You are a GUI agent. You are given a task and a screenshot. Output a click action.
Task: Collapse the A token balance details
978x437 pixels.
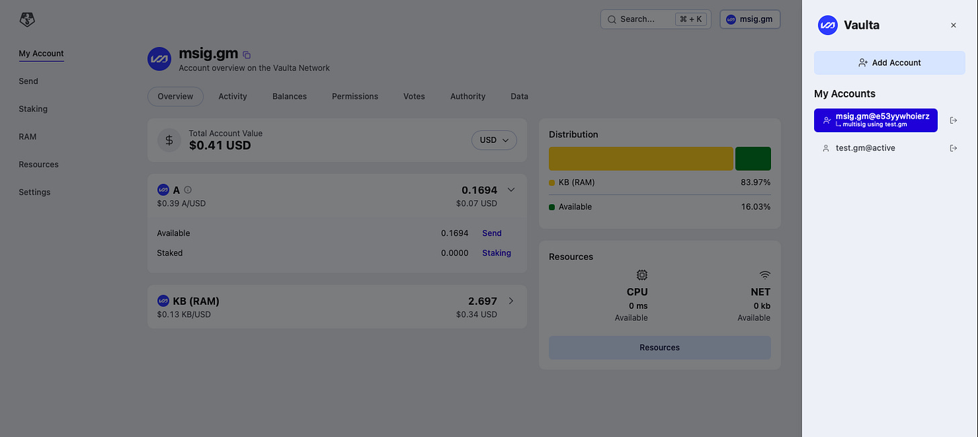coord(511,190)
